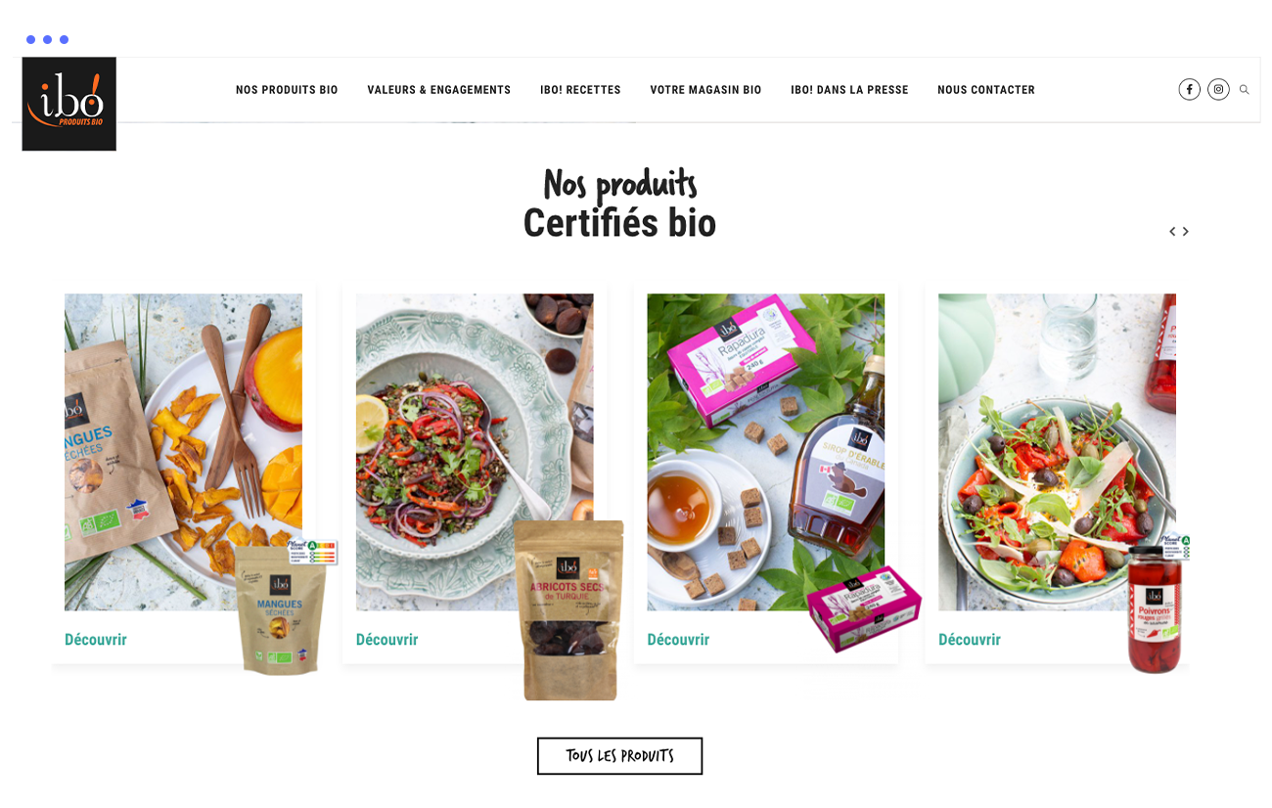1272x808 pixels.
Task: Click the search magnifier icon
Action: (1245, 90)
